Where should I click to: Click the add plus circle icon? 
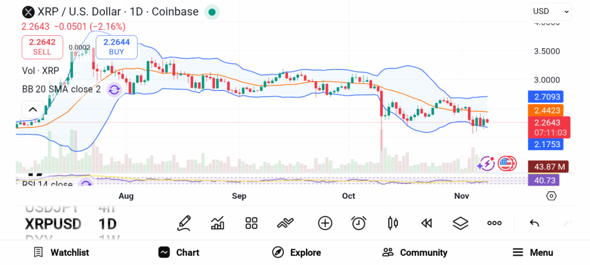pos(325,223)
